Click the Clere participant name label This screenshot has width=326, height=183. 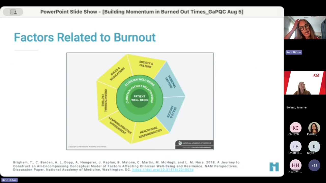(x=295, y=134)
